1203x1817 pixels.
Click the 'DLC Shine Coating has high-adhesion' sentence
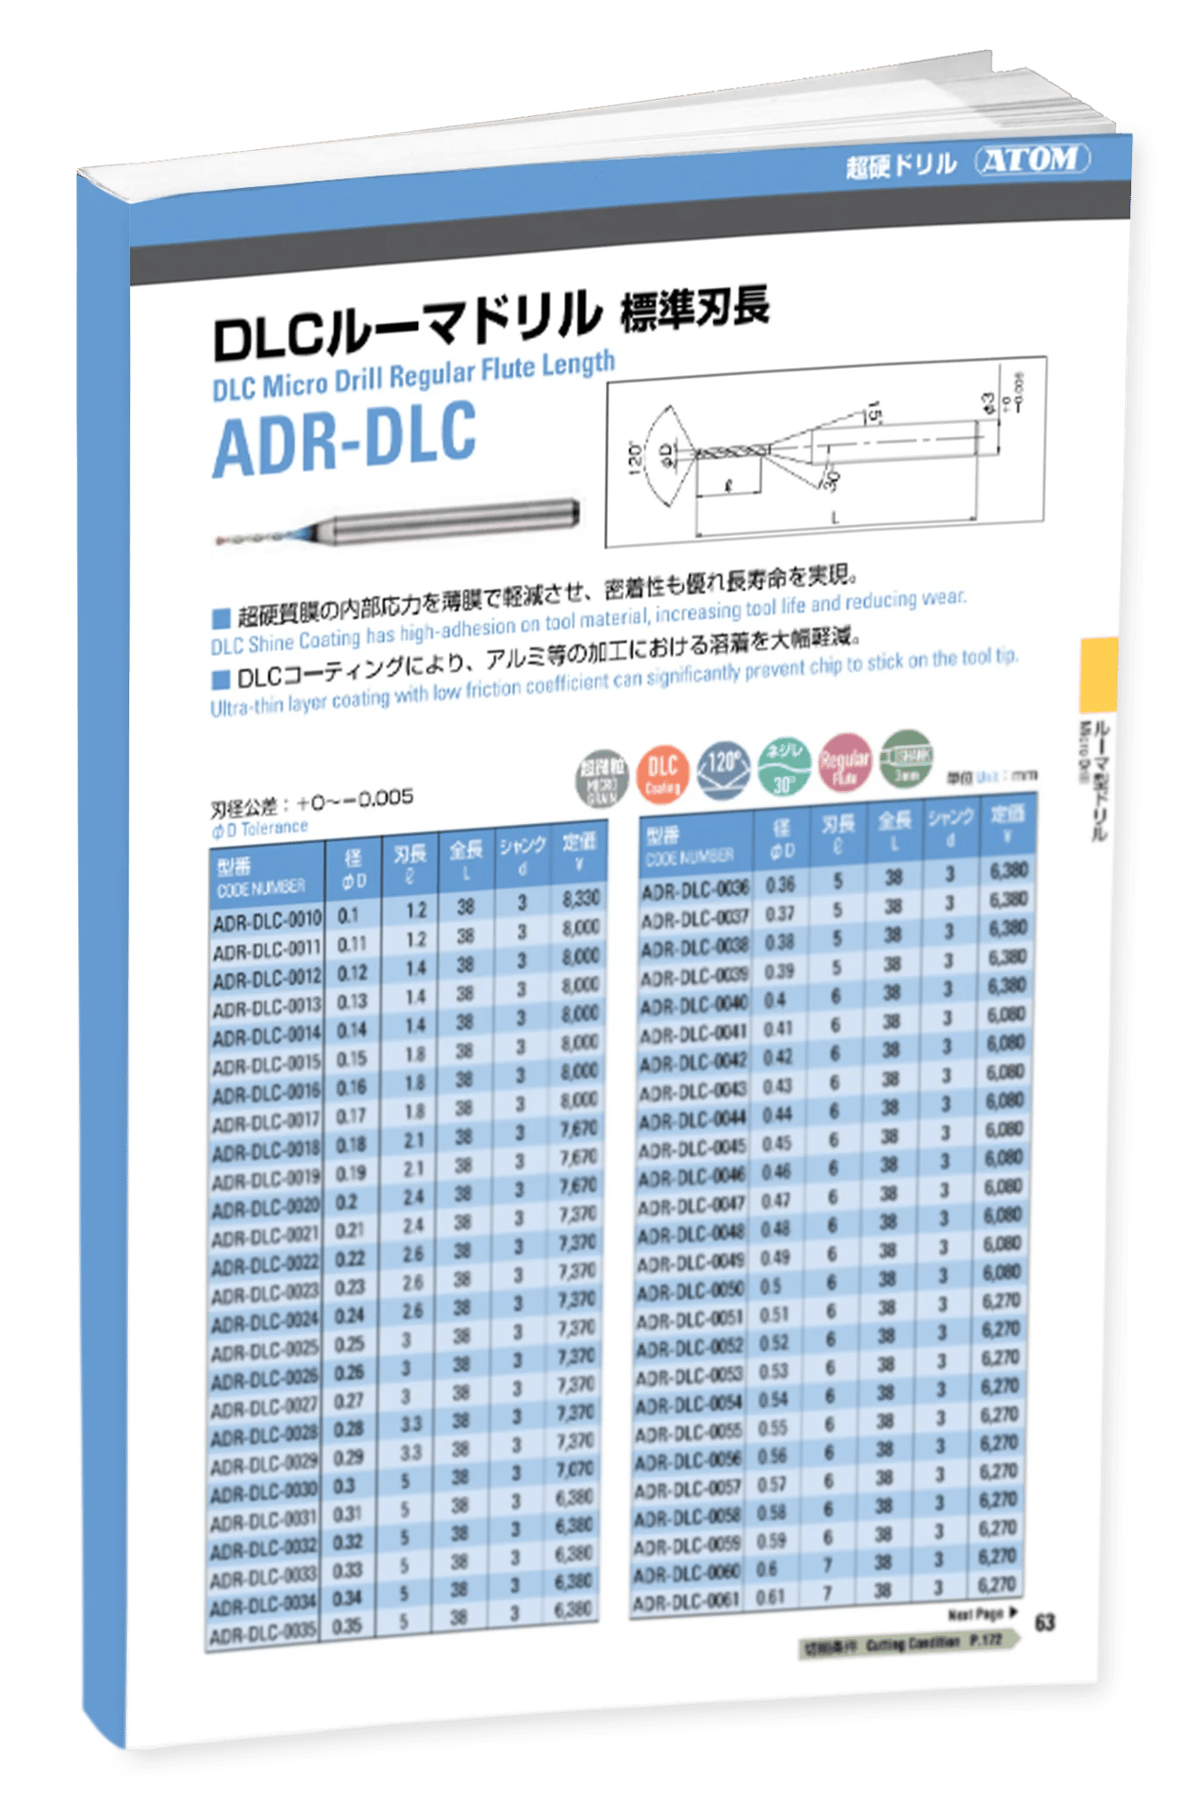pyautogui.click(x=589, y=621)
